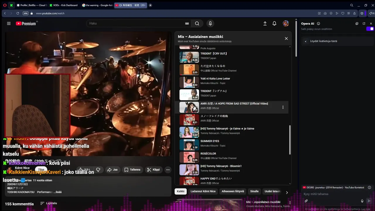Open the extensions cube icon
375x211 pixels.
[362, 13]
